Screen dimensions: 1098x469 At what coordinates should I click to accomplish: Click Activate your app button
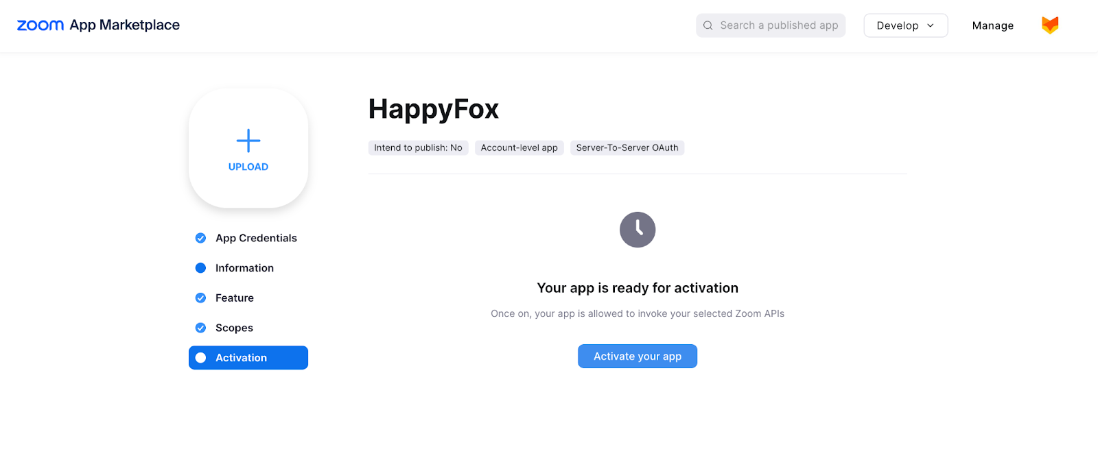(x=638, y=357)
